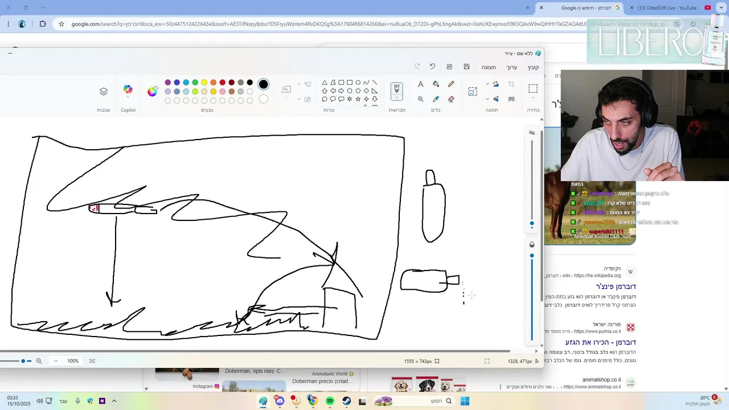Viewport: 729px width, 410px height.
Task: Open the תצוגה menu in Paint
Action: click(489, 67)
